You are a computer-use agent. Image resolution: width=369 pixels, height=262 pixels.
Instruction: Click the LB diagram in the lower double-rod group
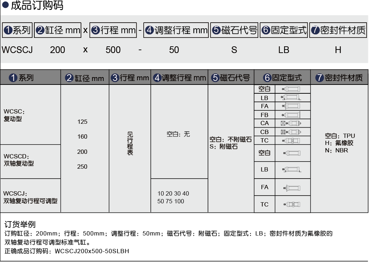[x=292, y=170]
